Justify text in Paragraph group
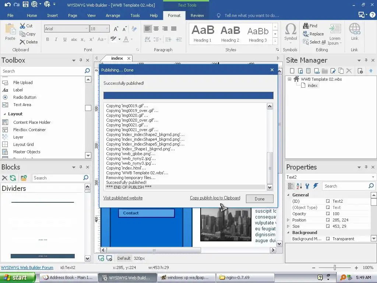 (174, 29)
